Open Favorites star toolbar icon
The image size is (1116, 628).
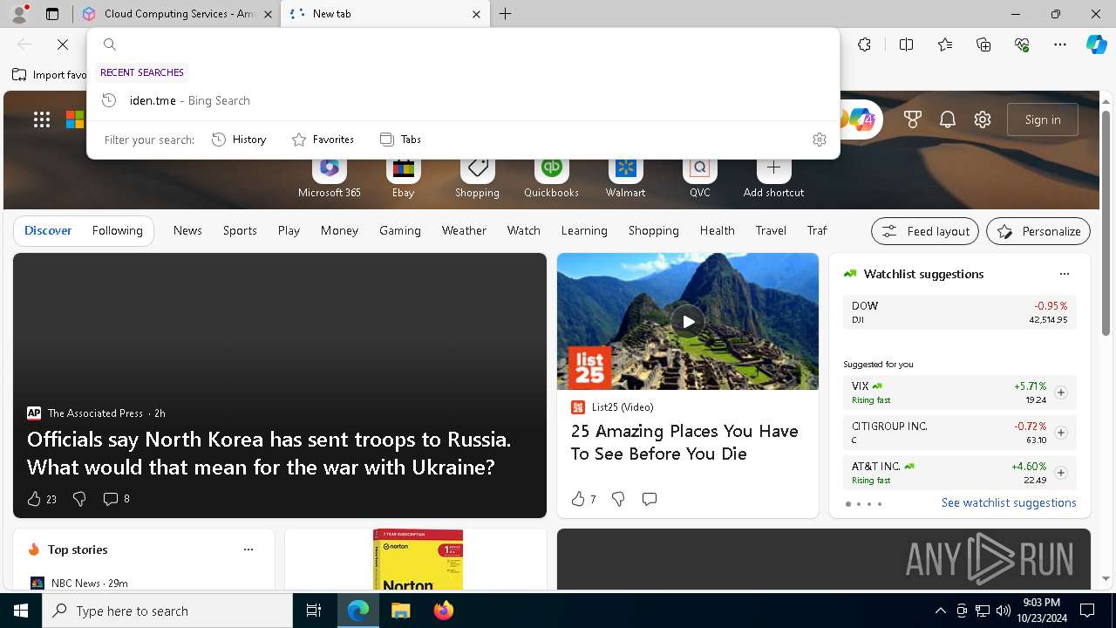[x=945, y=44]
